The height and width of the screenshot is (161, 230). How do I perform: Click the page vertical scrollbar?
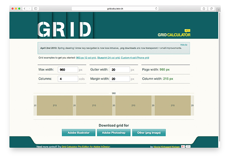point(219,77)
